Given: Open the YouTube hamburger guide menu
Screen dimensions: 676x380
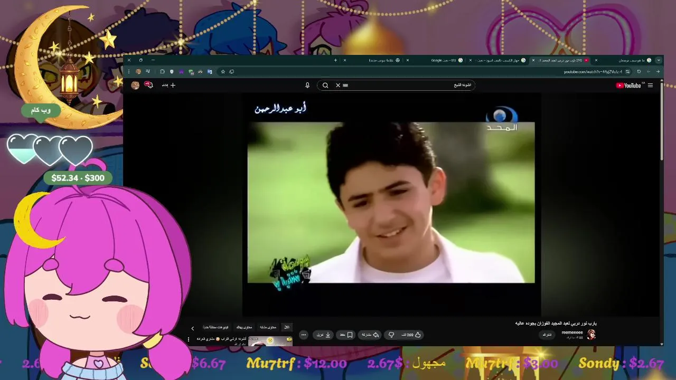Looking at the screenshot, I should coord(651,85).
